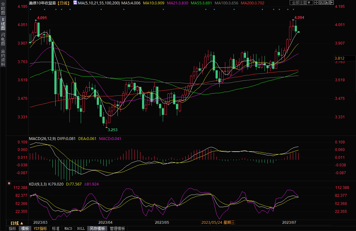Click the 另存模板 button
Screen dimensions: 356x231
pyautogui.click(x=97, y=228)
